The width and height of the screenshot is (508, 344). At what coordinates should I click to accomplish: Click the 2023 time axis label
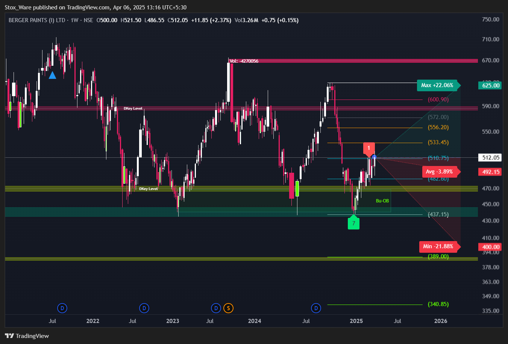click(173, 321)
